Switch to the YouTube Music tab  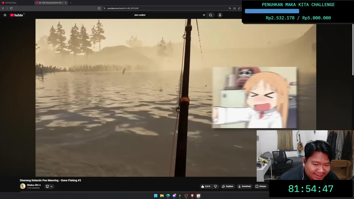(17, 3)
